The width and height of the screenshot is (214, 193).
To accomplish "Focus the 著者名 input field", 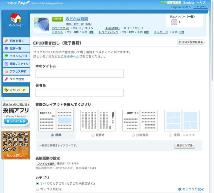I will (80, 93).
